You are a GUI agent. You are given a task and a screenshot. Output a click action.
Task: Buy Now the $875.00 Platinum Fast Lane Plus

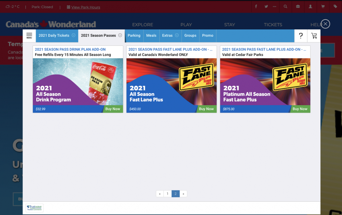pos(300,109)
